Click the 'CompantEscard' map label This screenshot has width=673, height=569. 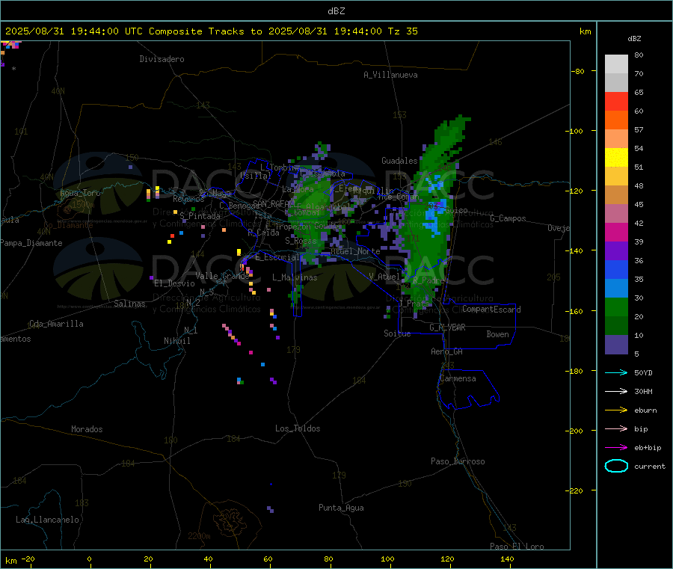491,310
